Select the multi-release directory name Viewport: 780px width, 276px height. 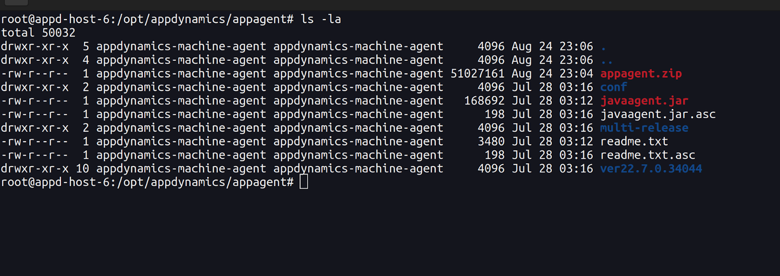(644, 128)
